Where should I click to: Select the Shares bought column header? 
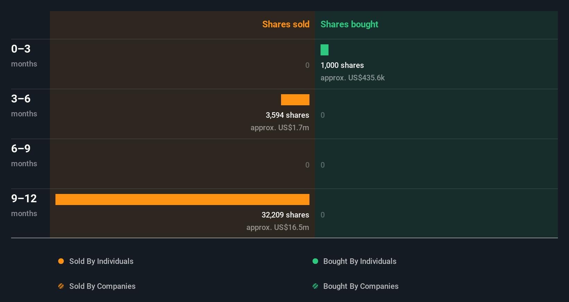pos(349,24)
